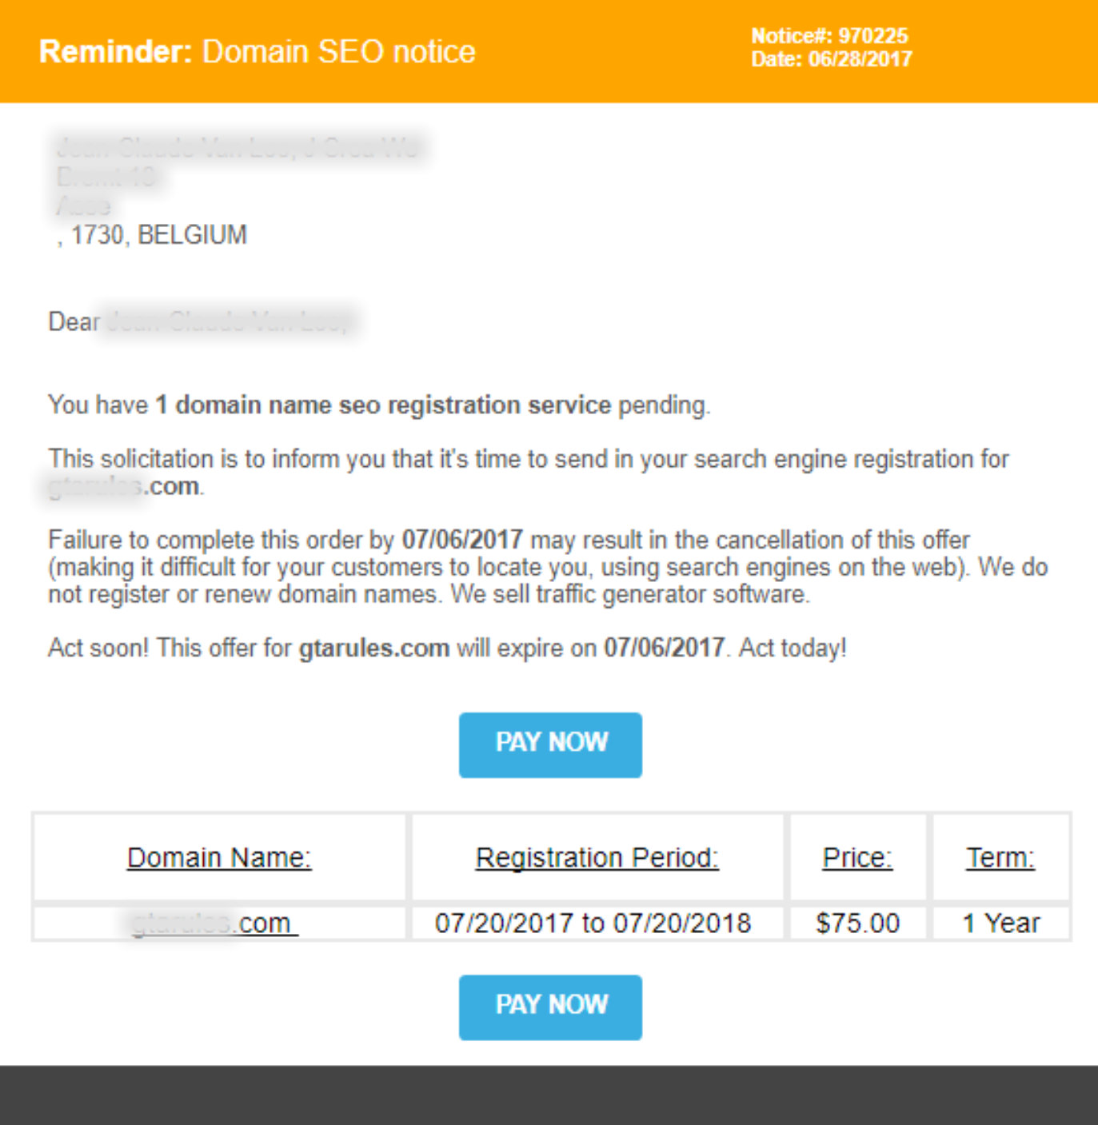Click the Domain Name: column header
Screen dimensions: 1098x1125
[x=219, y=857]
